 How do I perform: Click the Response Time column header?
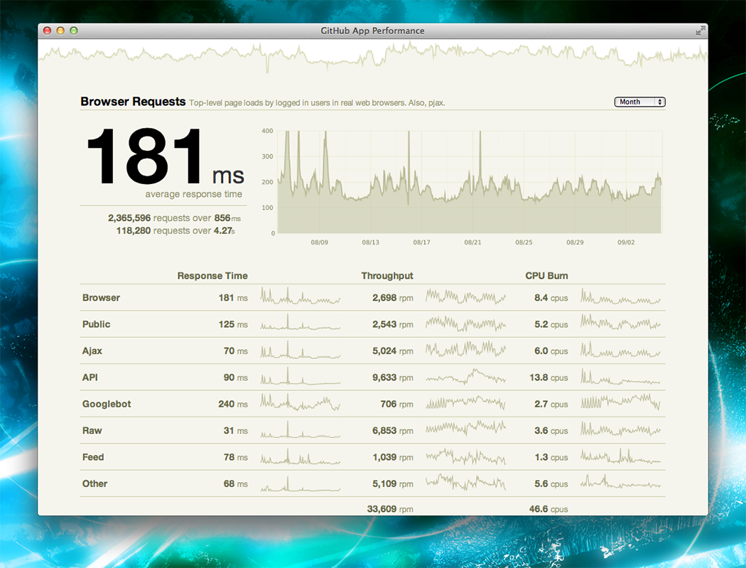212,276
